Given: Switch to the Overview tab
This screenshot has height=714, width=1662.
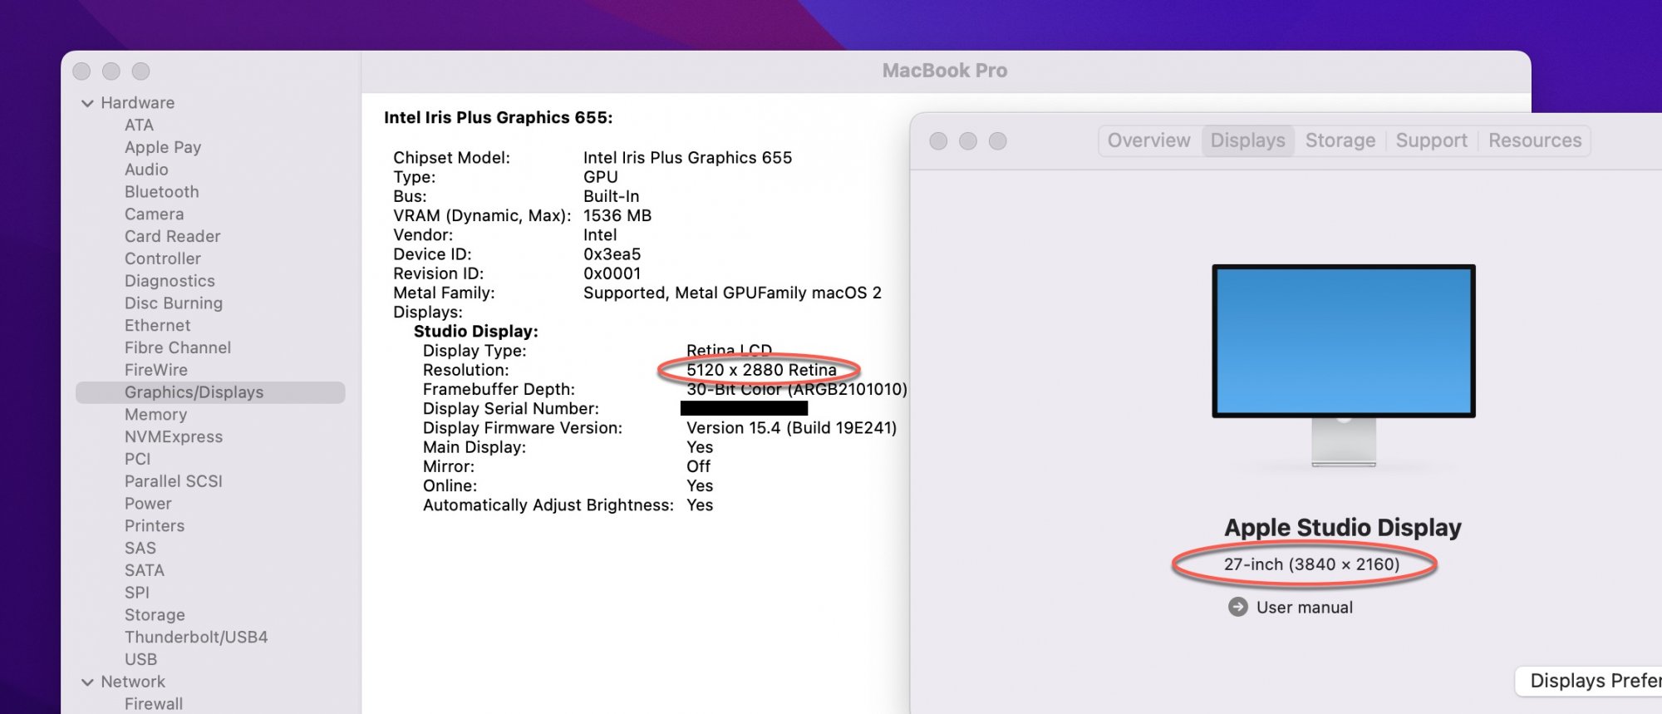Looking at the screenshot, I should coord(1149,140).
